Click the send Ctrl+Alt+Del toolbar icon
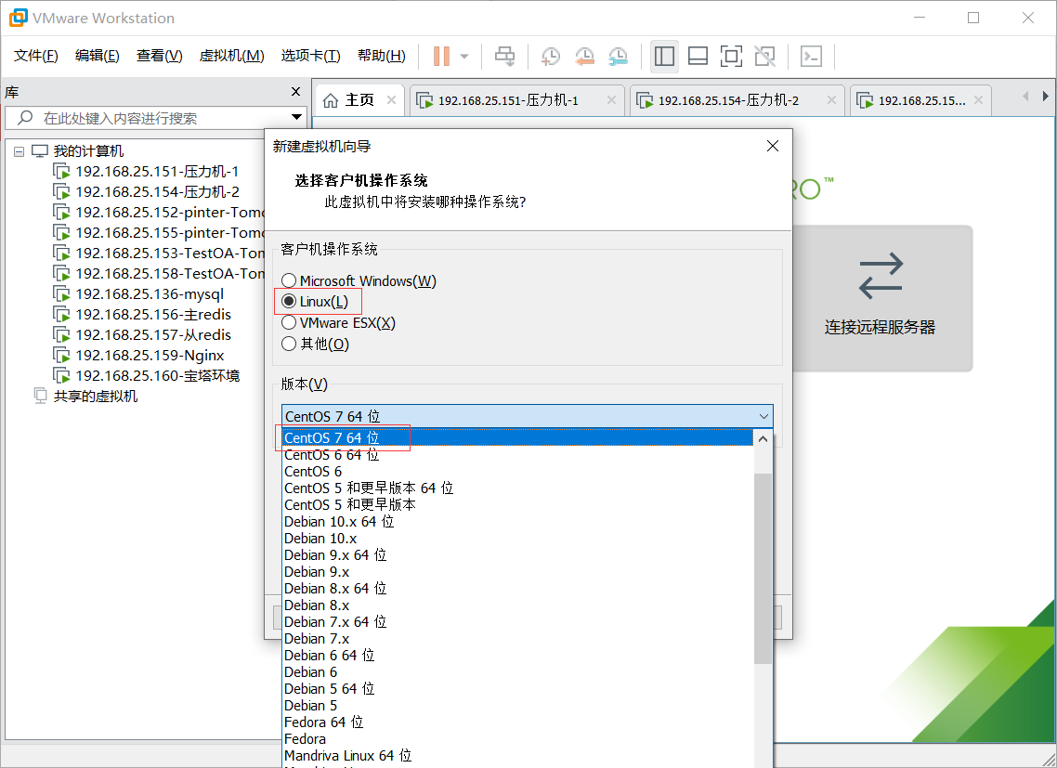Viewport: 1057px width, 768px height. click(505, 56)
